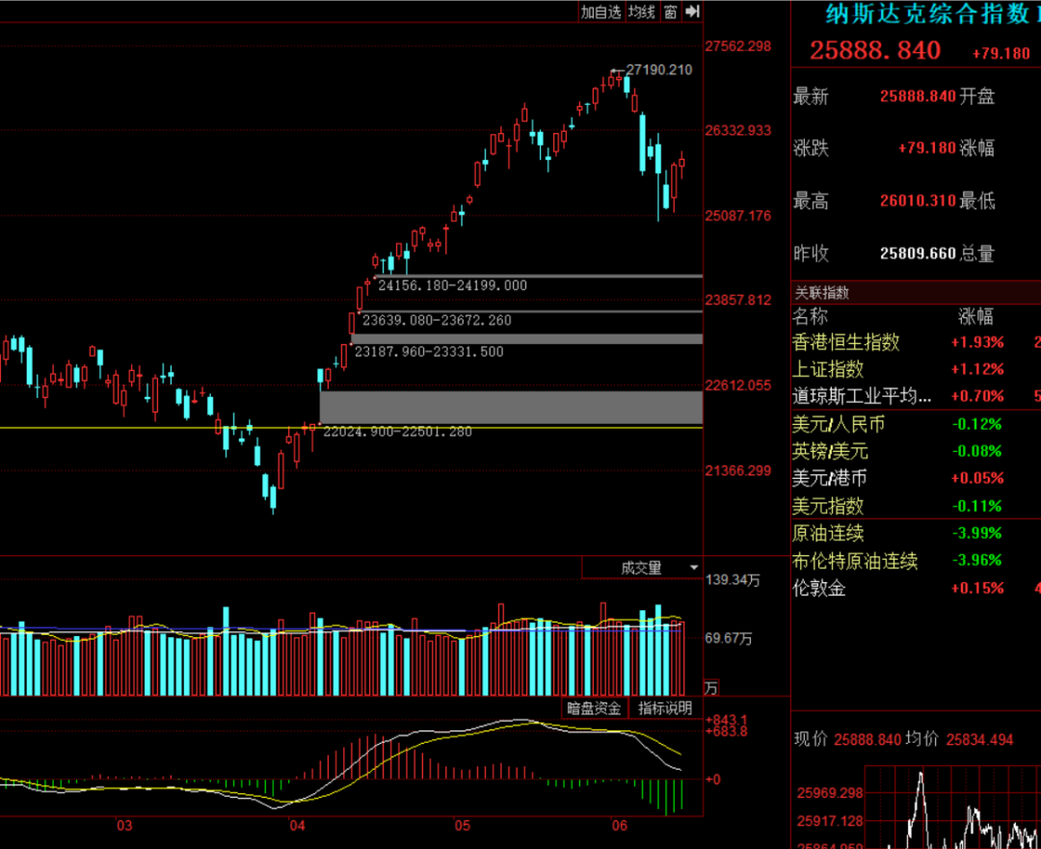
Task: Open the 原油连续 crude oil row
Action: [917, 533]
